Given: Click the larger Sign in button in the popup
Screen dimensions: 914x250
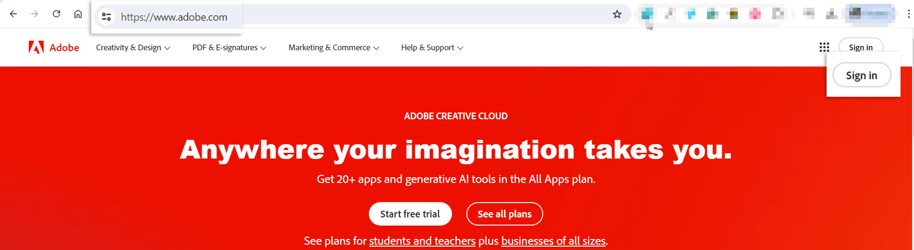Looking at the screenshot, I should pyautogui.click(x=862, y=76).
